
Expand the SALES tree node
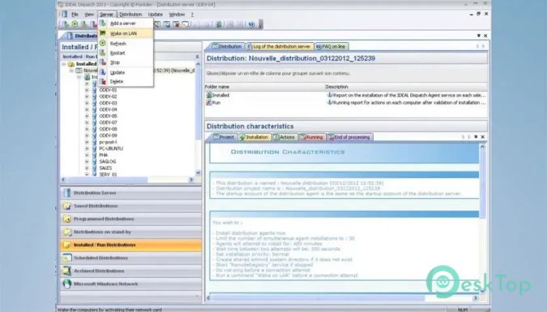tap(87, 168)
